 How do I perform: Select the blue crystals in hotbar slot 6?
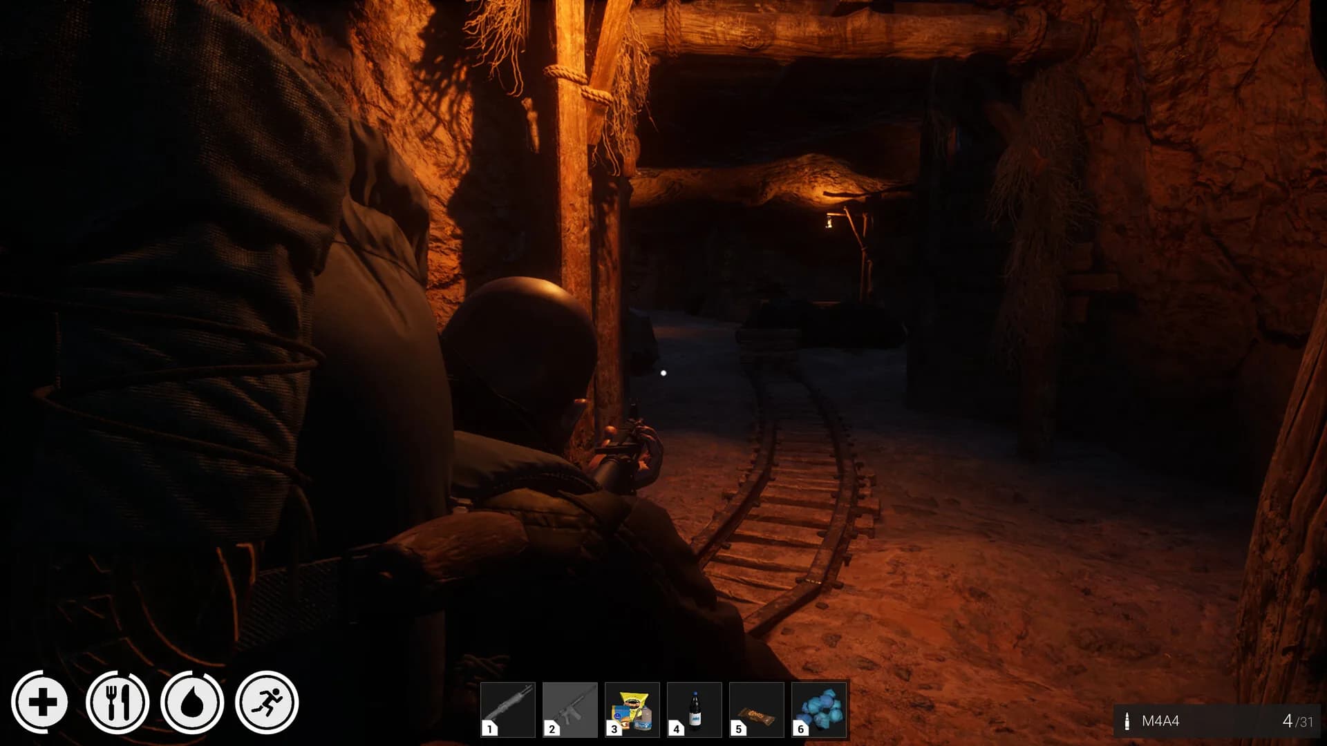pos(819,709)
